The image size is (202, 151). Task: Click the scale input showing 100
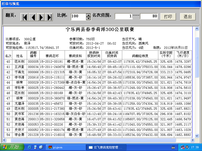[x=78, y=16]
